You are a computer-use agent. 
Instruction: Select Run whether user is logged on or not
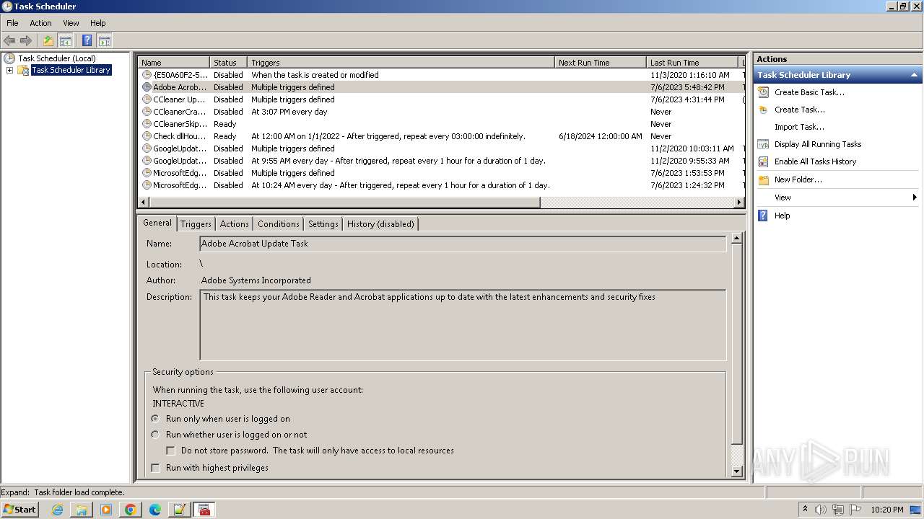(x=155, y=435)
